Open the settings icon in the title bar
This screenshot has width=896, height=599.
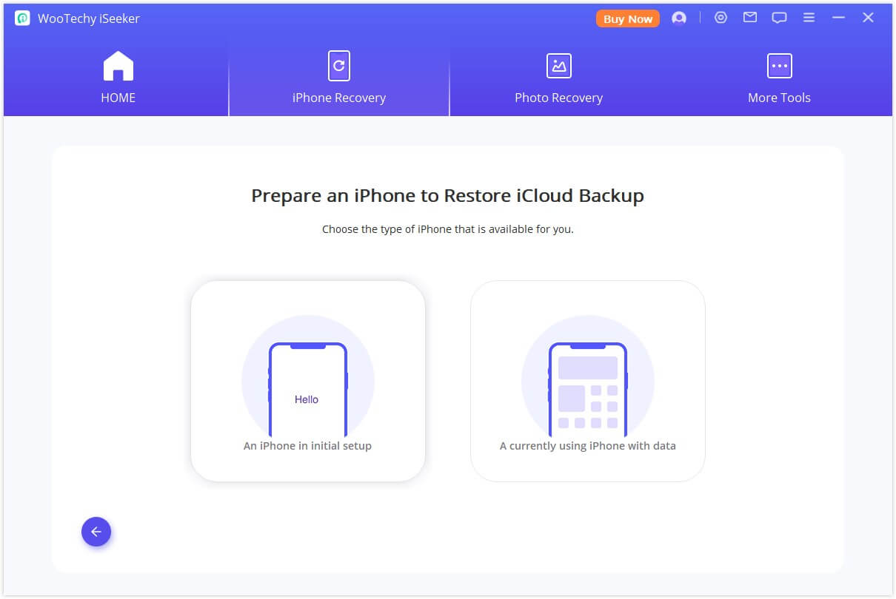click(721, 17)
